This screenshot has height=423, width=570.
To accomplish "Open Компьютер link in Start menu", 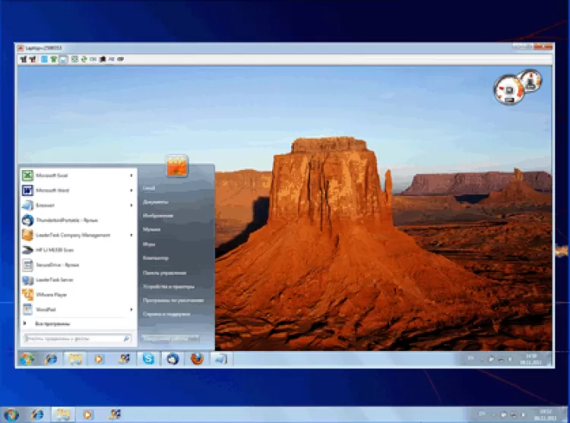I will point(156,258).
